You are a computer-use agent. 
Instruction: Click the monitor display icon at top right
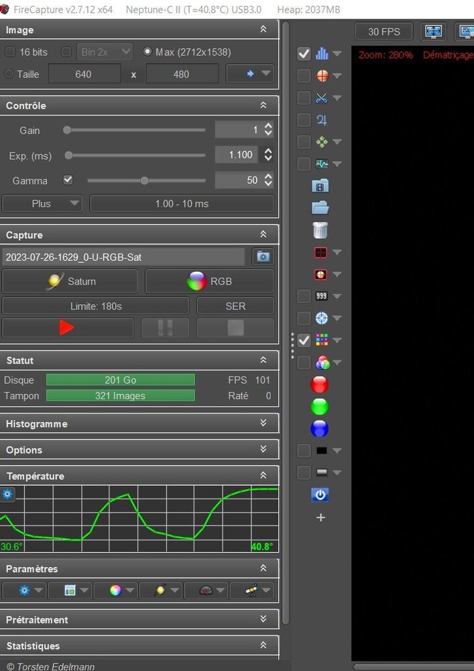tap(465, 32)
